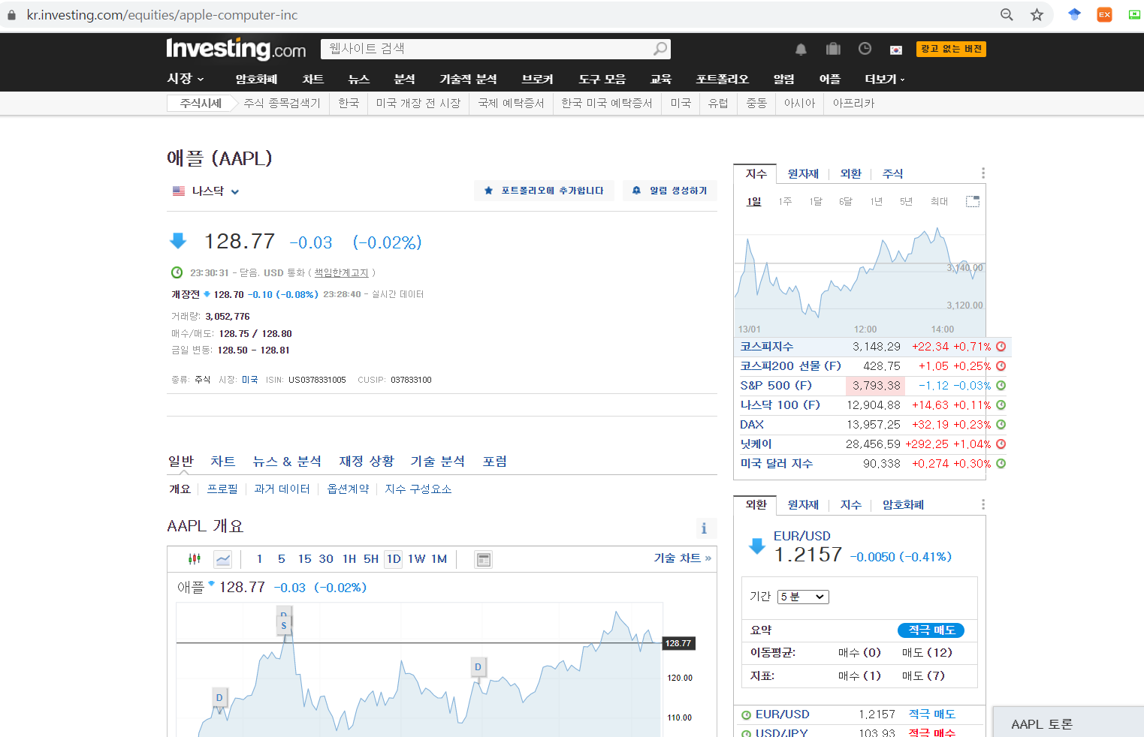The image size is (1144, 737).
Task: Open the recent history clock icon
Action: click(865, 49)
